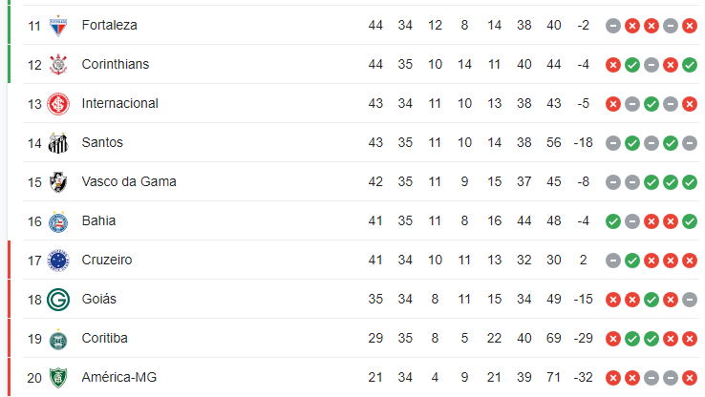Click the Fortaleza club crest
Image resolution: width=705 pixels, height=397 pixels.
click(x=58, y=26)
